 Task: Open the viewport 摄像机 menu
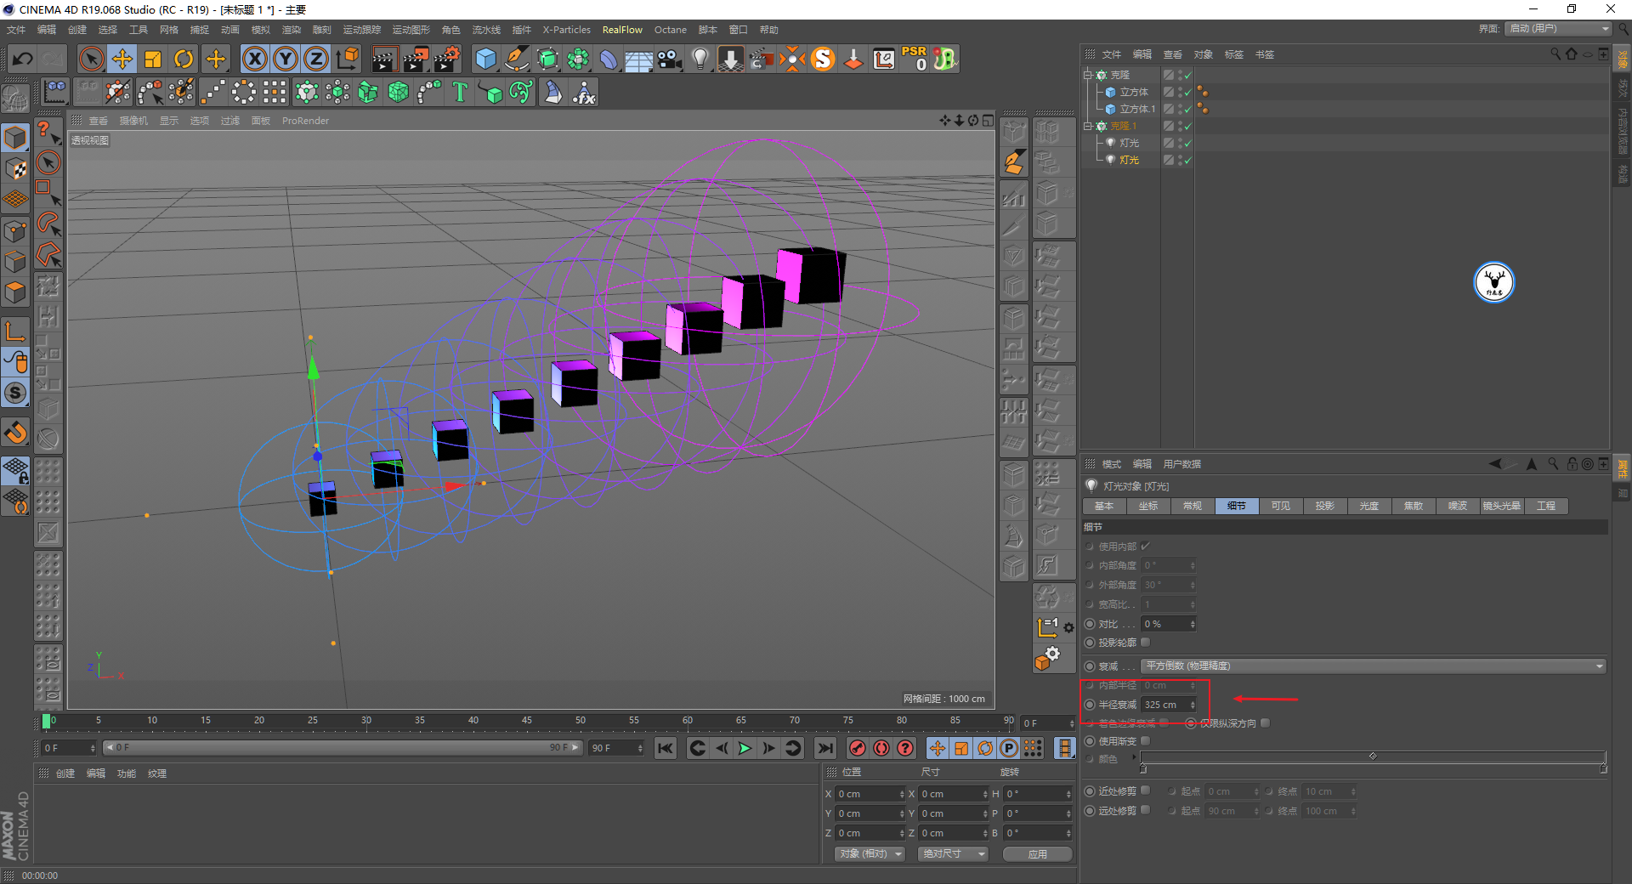[133, 121]
